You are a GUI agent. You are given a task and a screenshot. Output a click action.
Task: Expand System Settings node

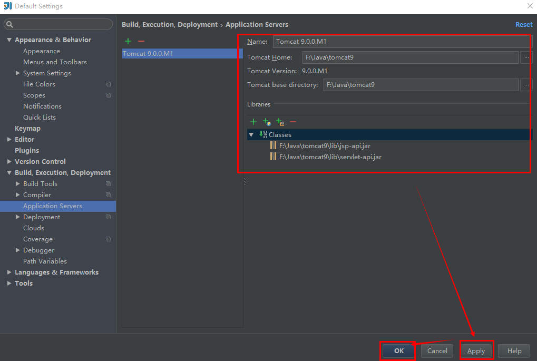[17, 73]
